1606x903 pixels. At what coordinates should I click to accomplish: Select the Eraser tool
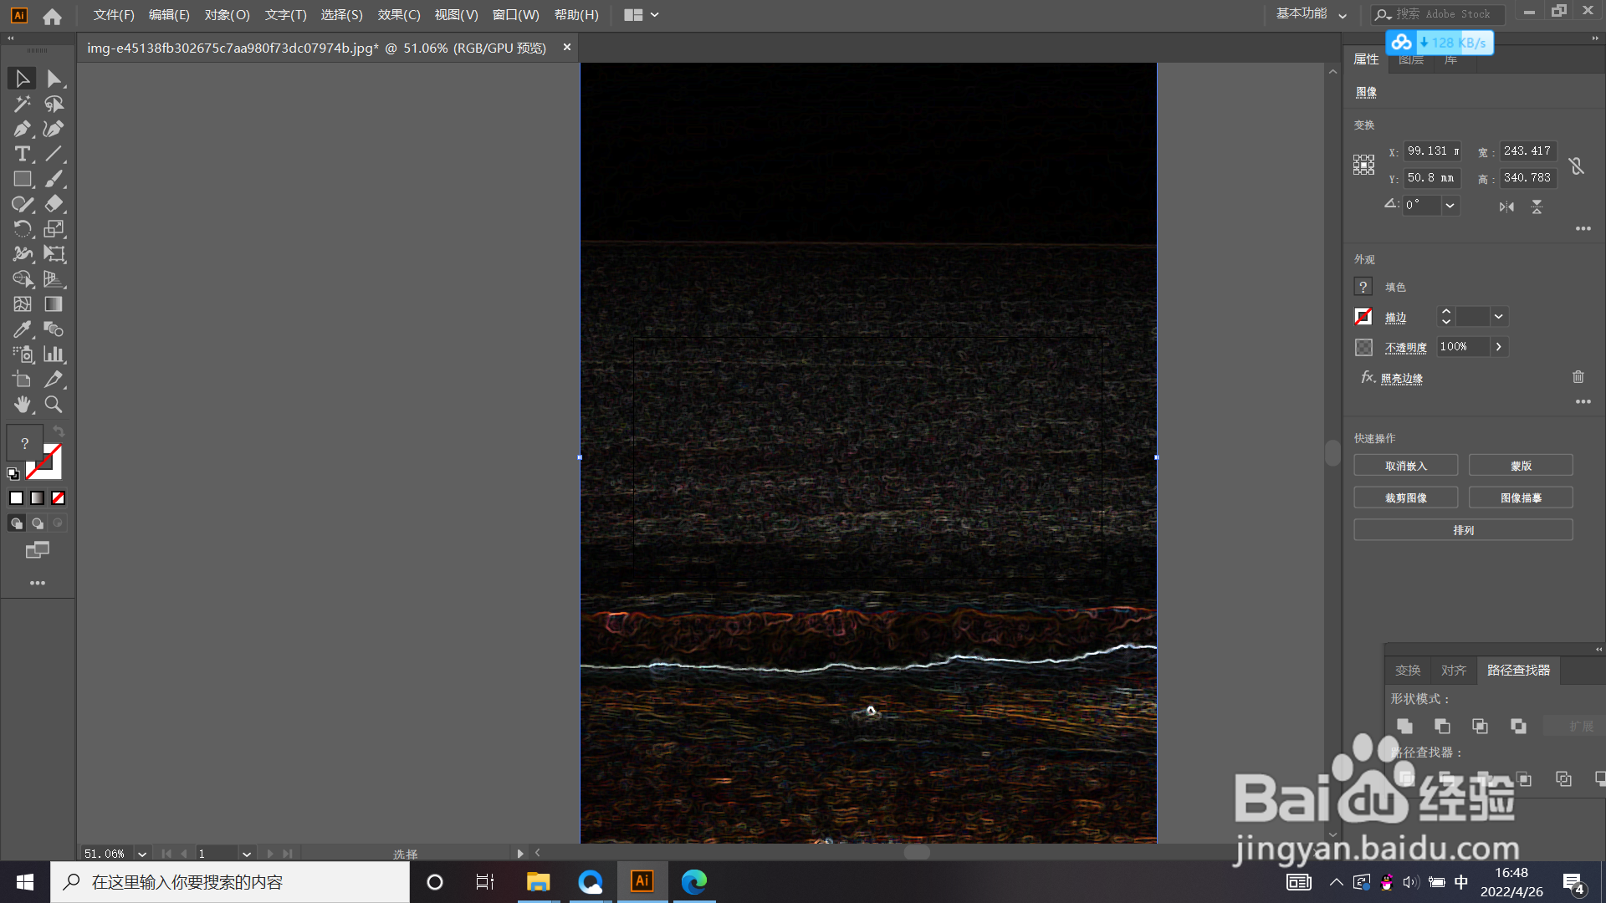[54, 204]
